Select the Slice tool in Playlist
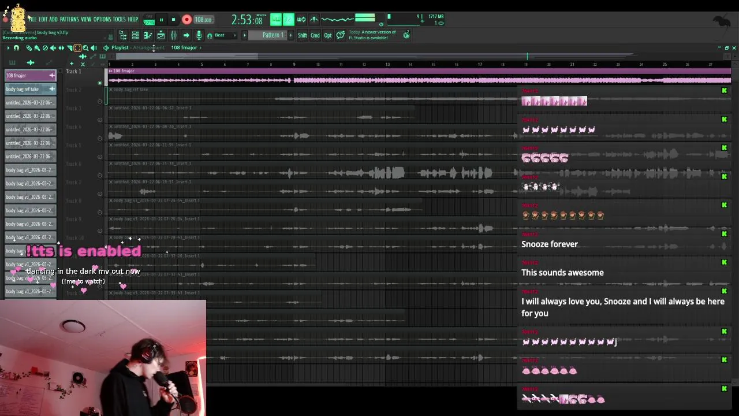 point(69,48)
